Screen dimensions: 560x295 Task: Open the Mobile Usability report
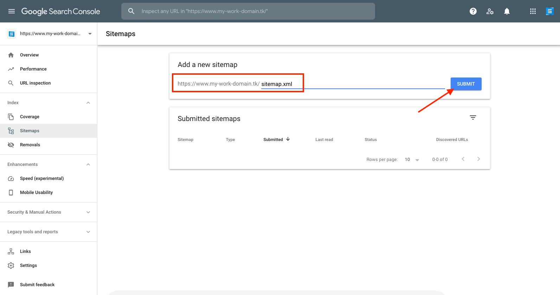[49, 193]
